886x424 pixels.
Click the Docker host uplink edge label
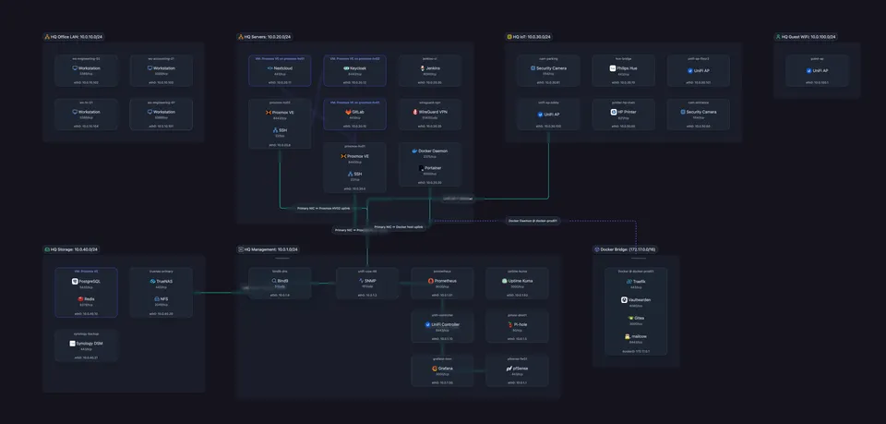click(x=399, y=226)
